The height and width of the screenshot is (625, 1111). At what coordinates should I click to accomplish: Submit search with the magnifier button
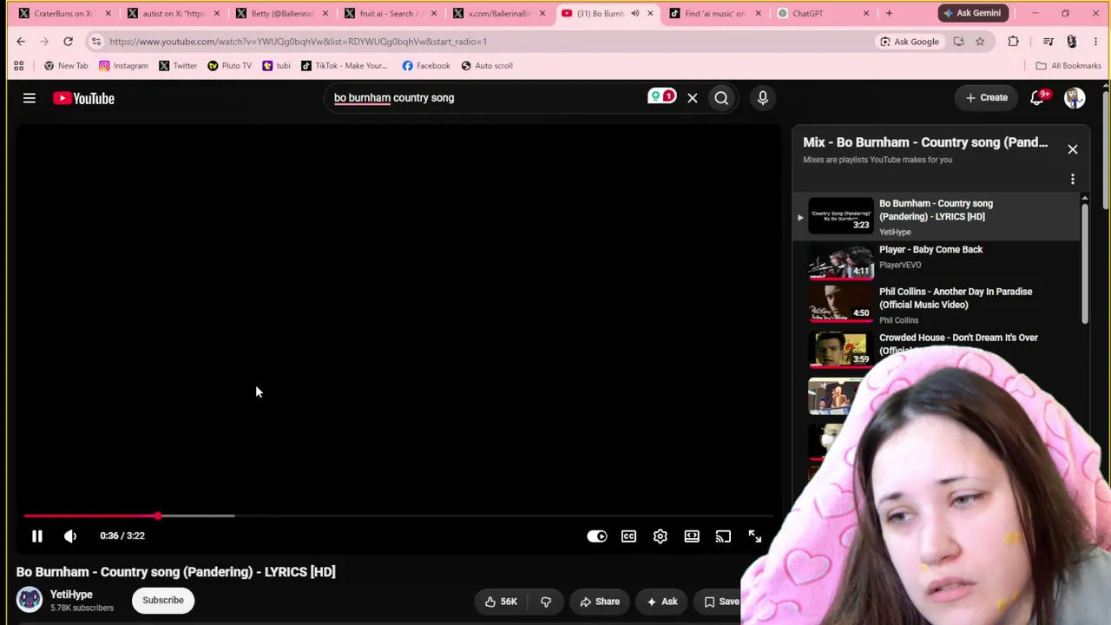[x=721, y=98]
